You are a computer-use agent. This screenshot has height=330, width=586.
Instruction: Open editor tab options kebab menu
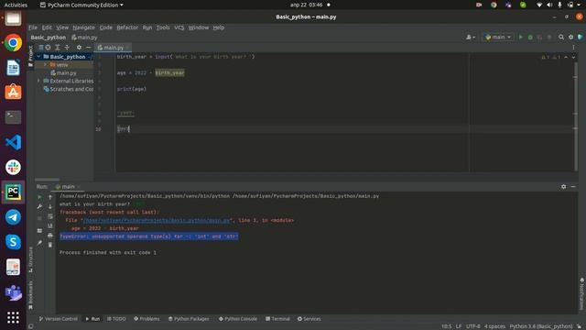(573, 48)
